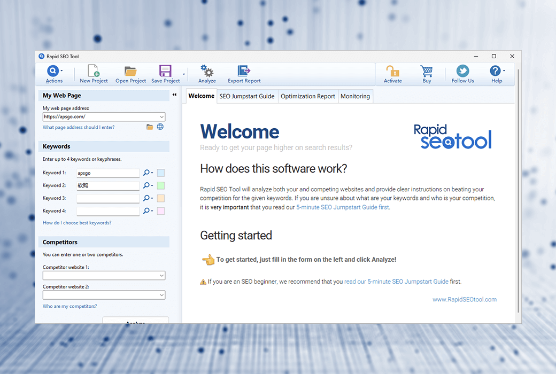Open the web page address dropdown

click(161, 116)
